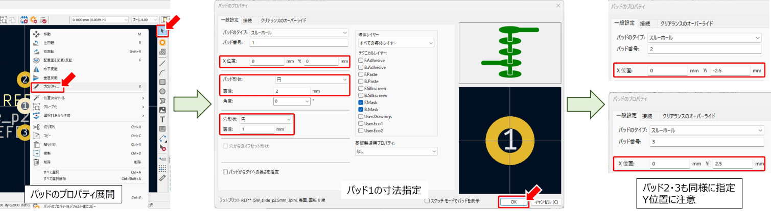This screenshot has width=771, height=211.
Task: Choose すべて選択 in context menu
Action: point(88,173)
